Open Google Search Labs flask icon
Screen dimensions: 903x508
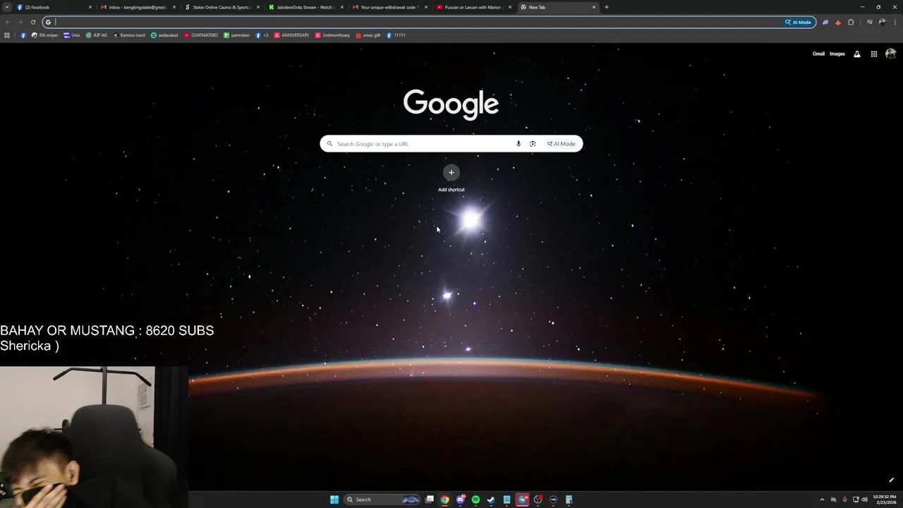[857, 54]
